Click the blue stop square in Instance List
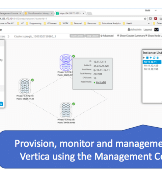Image resolution: width=162 pixels, height=173 pixels. (147, 58)
